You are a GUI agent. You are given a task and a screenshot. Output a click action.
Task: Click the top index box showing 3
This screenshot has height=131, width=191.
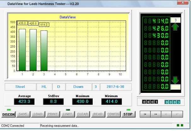tap(175, 20)
